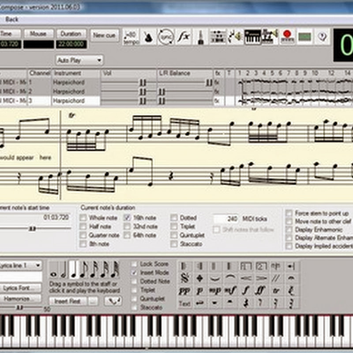Screen dimensions: 353x353
Task: Select the channel 3 Harpsichord row
Action: pyautogui.click(x=75, y=101)
